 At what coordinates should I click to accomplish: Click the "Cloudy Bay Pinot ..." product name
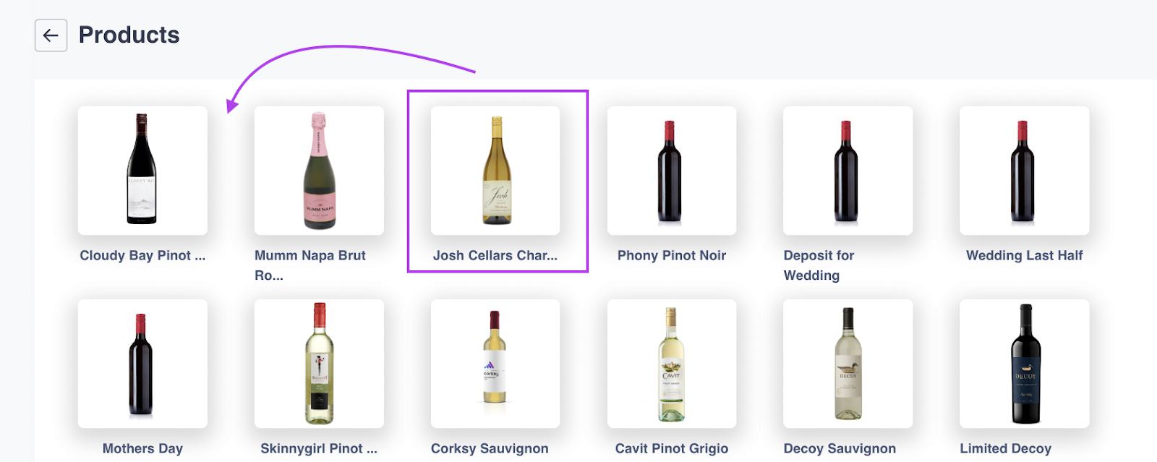coord(142,255)
